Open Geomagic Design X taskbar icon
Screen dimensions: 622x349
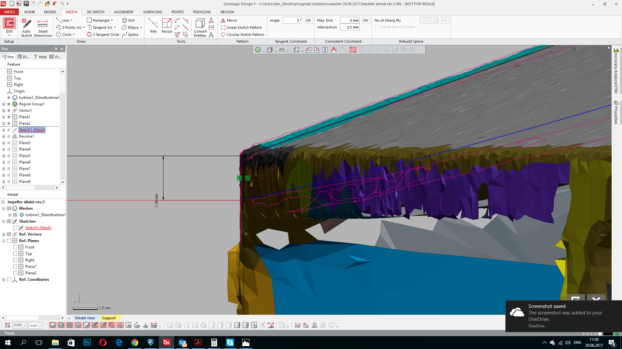(167, 343)
